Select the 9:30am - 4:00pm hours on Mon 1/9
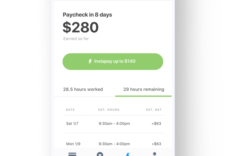This screenshot has height=156, width=239. (x=114, y=144)
